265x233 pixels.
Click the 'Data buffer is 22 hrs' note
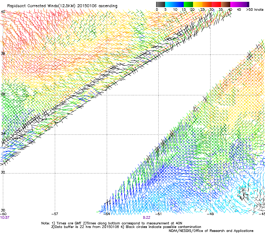click(126, 227)
